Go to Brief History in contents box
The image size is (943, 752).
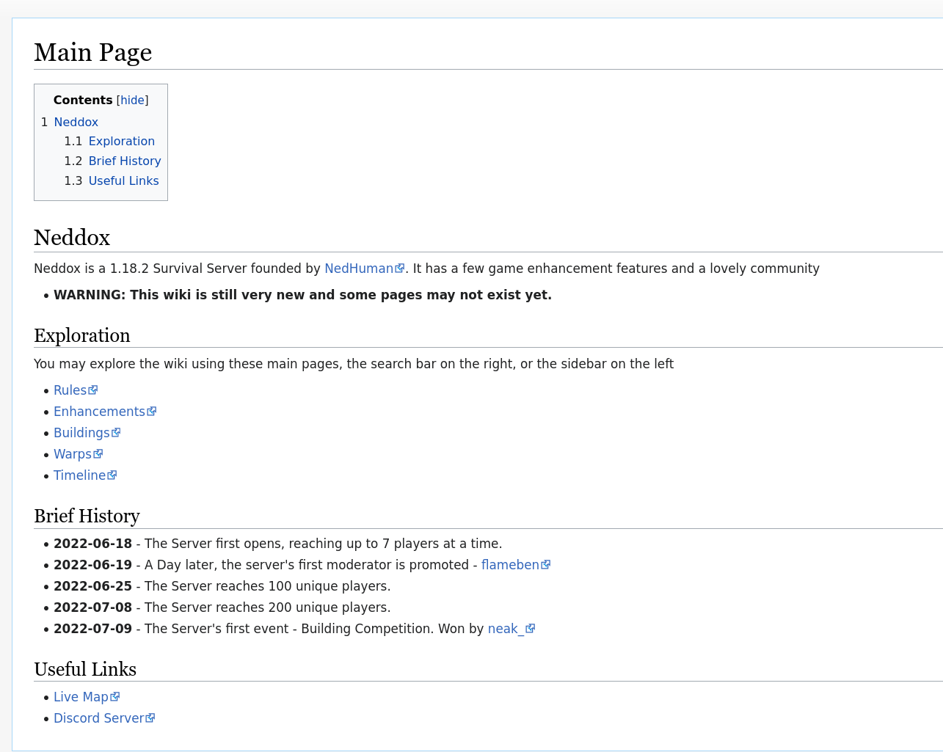point(124,161)
